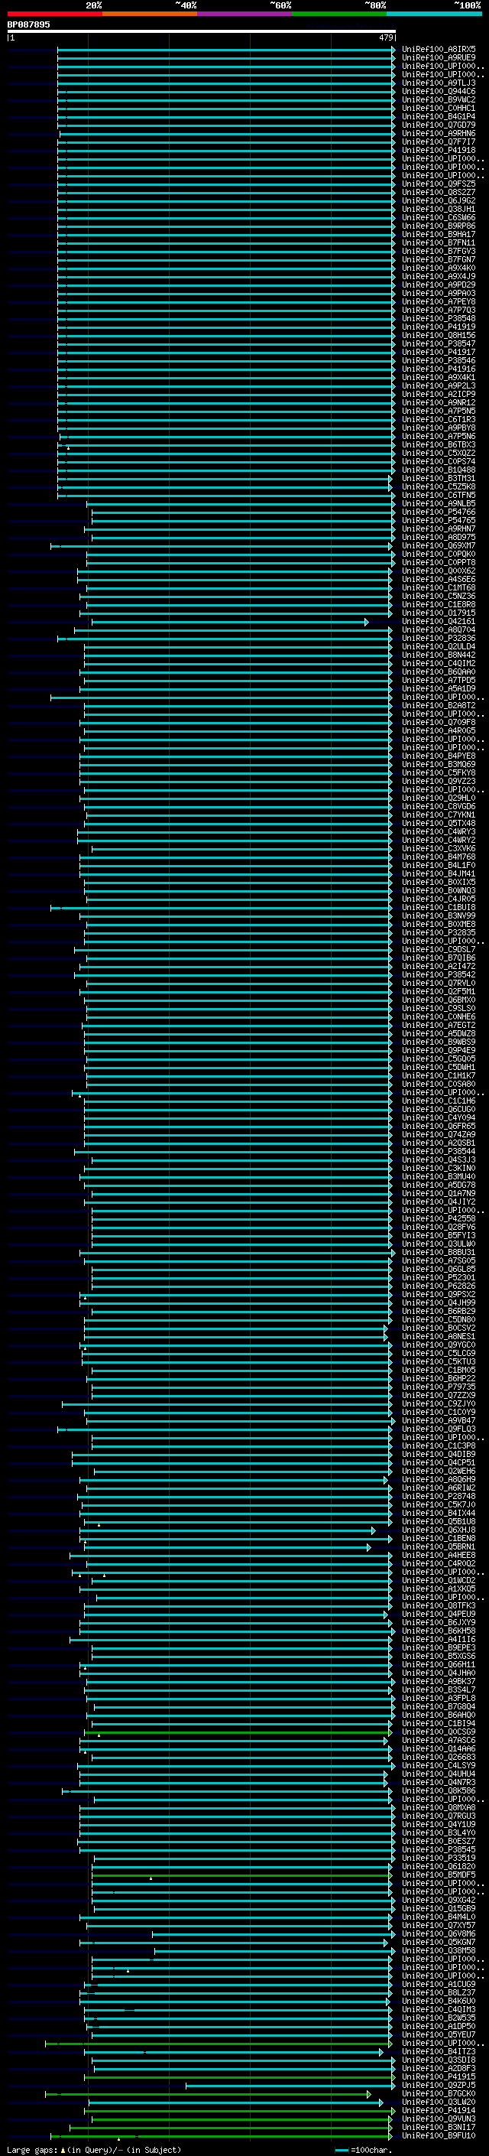
Task: Select the UniRef100_Q7XY57 label
Action: [x=438, y=1925]
